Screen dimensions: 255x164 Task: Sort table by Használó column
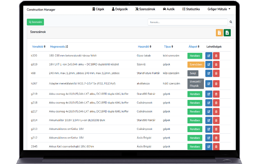click(x=144, y=47)
